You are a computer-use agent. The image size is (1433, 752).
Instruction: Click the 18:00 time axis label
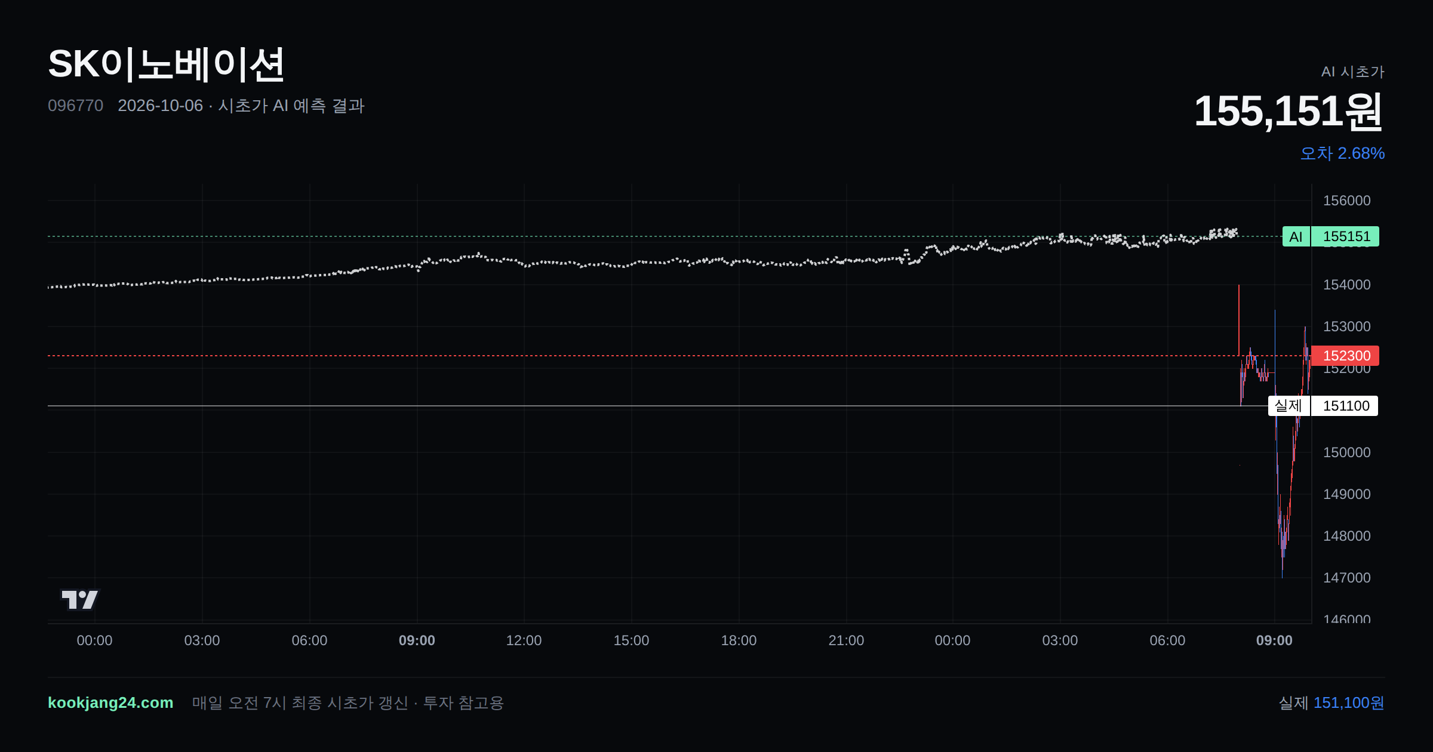click(739, 640)
